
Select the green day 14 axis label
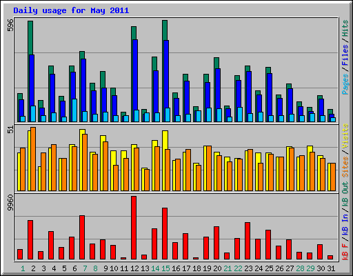(x=155, y=268)
